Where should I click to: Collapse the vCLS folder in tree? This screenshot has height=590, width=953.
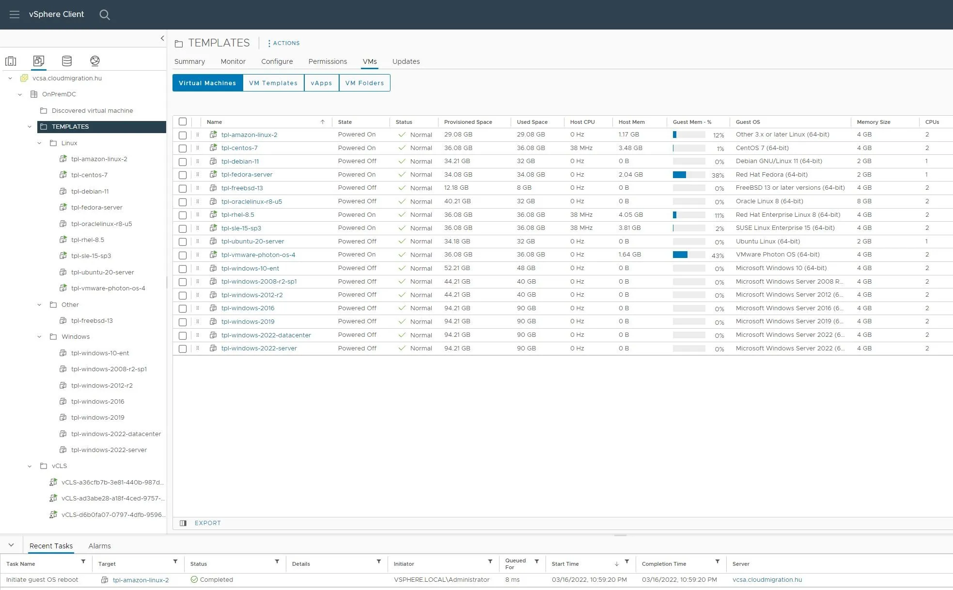pyautogui.click(x=30, y=466)
